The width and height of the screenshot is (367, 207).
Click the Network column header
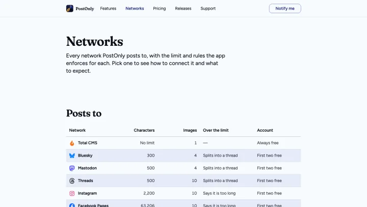click(77, 130)
